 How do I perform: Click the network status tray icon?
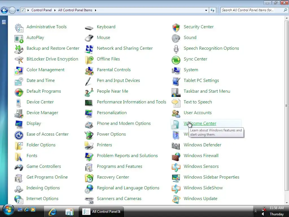click(264, 209)
